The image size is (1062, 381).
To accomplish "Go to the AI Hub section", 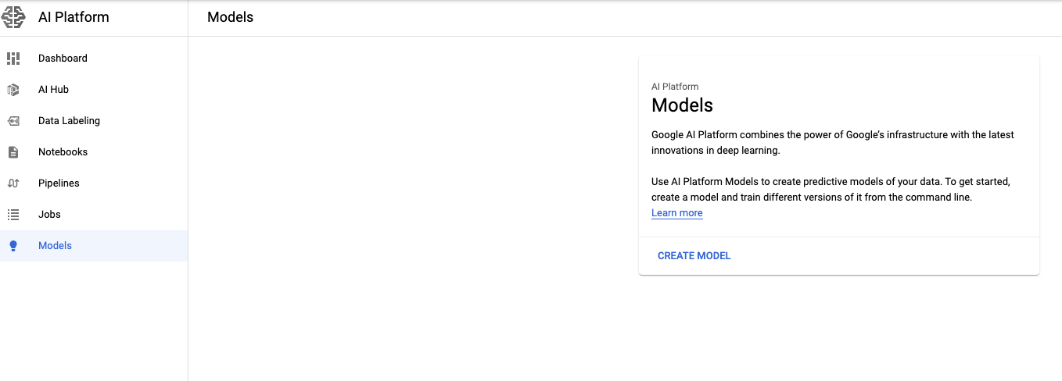I will click(53, 90).
